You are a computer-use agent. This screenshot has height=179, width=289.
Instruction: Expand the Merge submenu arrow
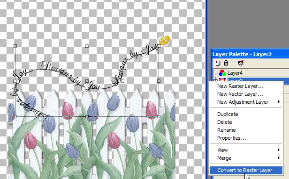pyautogui.click(x=279, y=158)
